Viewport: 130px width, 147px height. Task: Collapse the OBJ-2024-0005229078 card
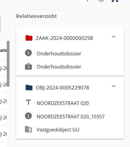coord(114,86)
